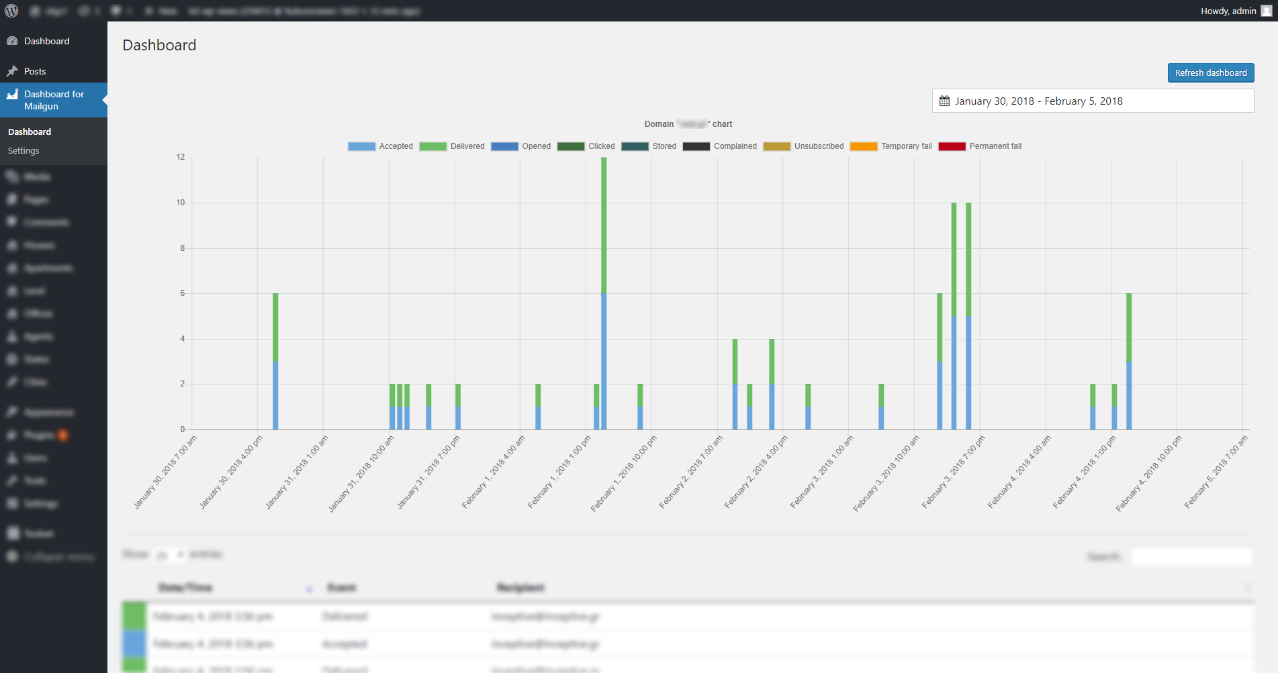Open the WordPress logo menu
Screen dimensions: 1278x673
(11, 11)
